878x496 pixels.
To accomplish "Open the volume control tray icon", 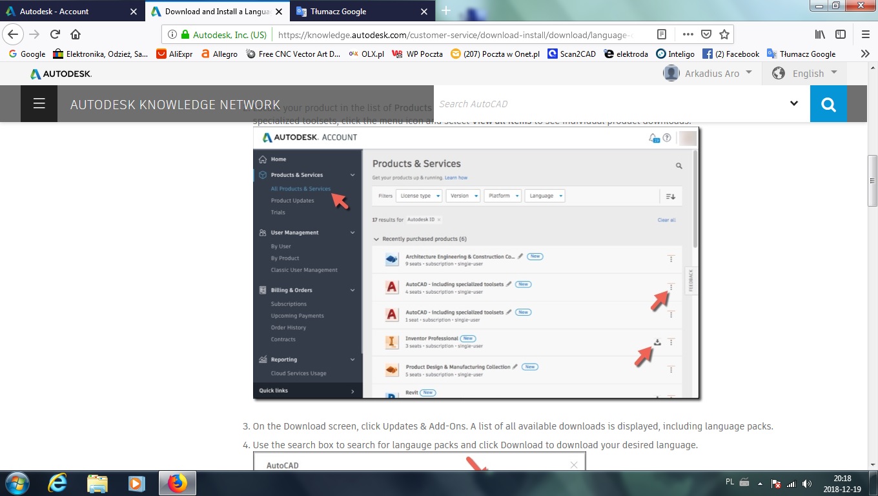I will (806, 483).
